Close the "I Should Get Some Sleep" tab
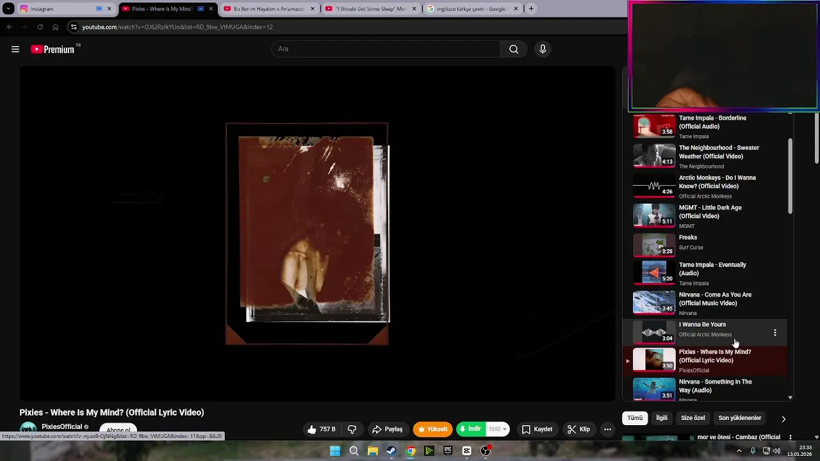Image resolution: width=820 pixels, height=461 pixels. click(414, 9)
